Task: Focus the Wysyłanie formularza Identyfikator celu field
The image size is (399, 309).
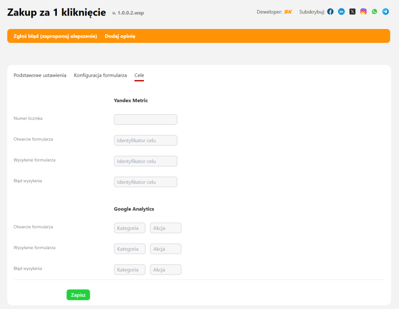Action: click(x=145, y=161)
